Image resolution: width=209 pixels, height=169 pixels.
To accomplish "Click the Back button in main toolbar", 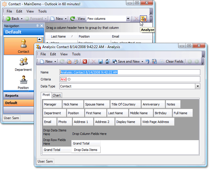I will point(13,19).
